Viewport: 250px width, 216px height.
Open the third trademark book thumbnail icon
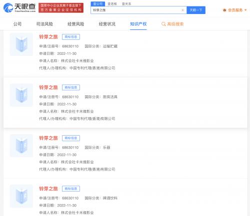click(x=21, y=146)
